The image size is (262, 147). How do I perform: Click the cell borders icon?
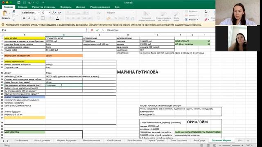click(43, 18)
